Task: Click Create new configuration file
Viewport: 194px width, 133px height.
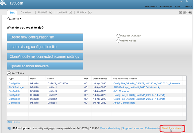Action: (x=45, y=37)
